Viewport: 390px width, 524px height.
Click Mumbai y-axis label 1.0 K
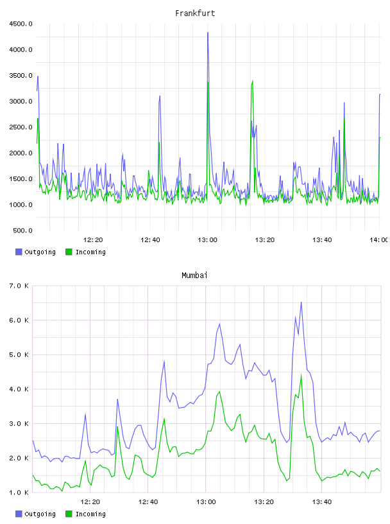pyautogui.click(x=19, y=493)
